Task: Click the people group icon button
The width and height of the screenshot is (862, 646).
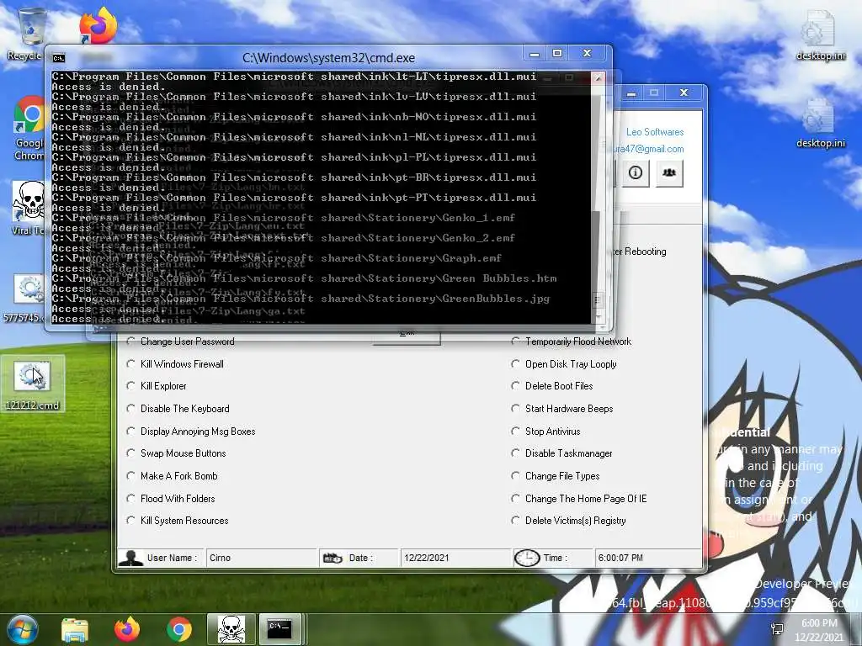Action: [x=669, y=172]
